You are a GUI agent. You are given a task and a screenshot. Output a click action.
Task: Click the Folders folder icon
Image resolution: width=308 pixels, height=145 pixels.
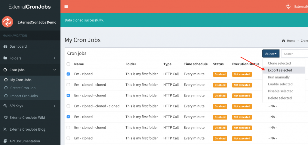5,58
